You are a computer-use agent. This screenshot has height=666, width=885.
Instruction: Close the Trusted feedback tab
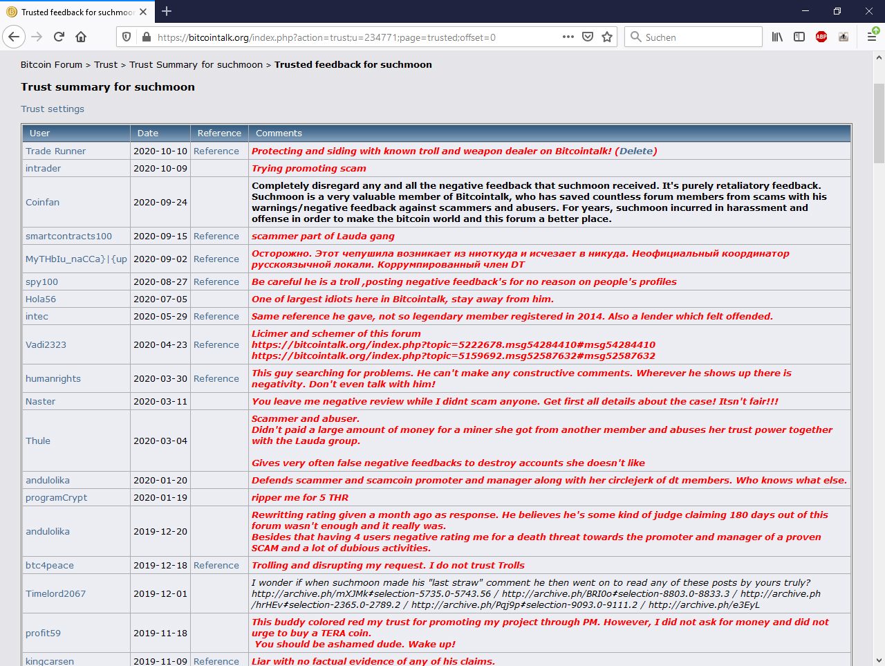pos(143,12)
